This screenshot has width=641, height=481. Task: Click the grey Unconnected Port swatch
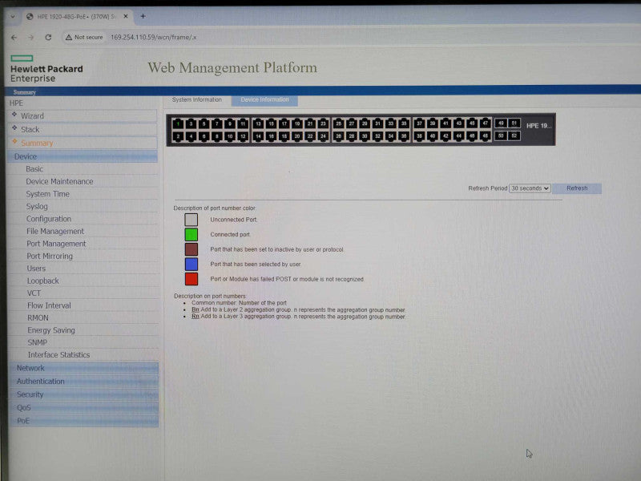click(191, 220)
